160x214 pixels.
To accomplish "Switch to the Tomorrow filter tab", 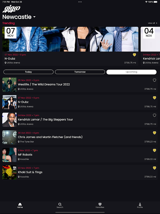I will (80, 72).
